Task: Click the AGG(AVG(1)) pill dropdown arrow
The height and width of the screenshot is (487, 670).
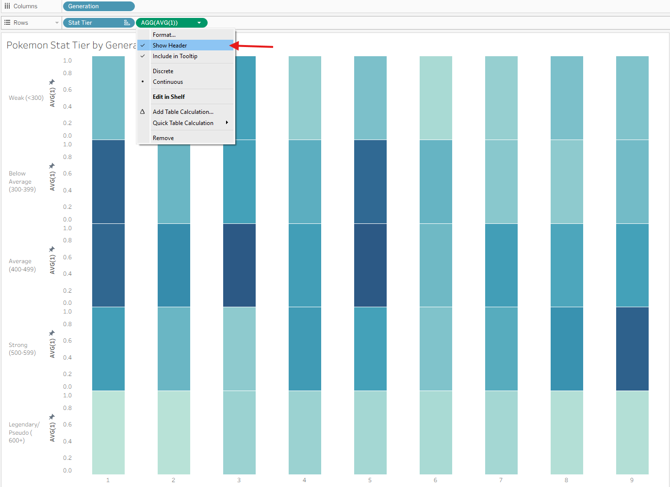Action: coord(199,23)
